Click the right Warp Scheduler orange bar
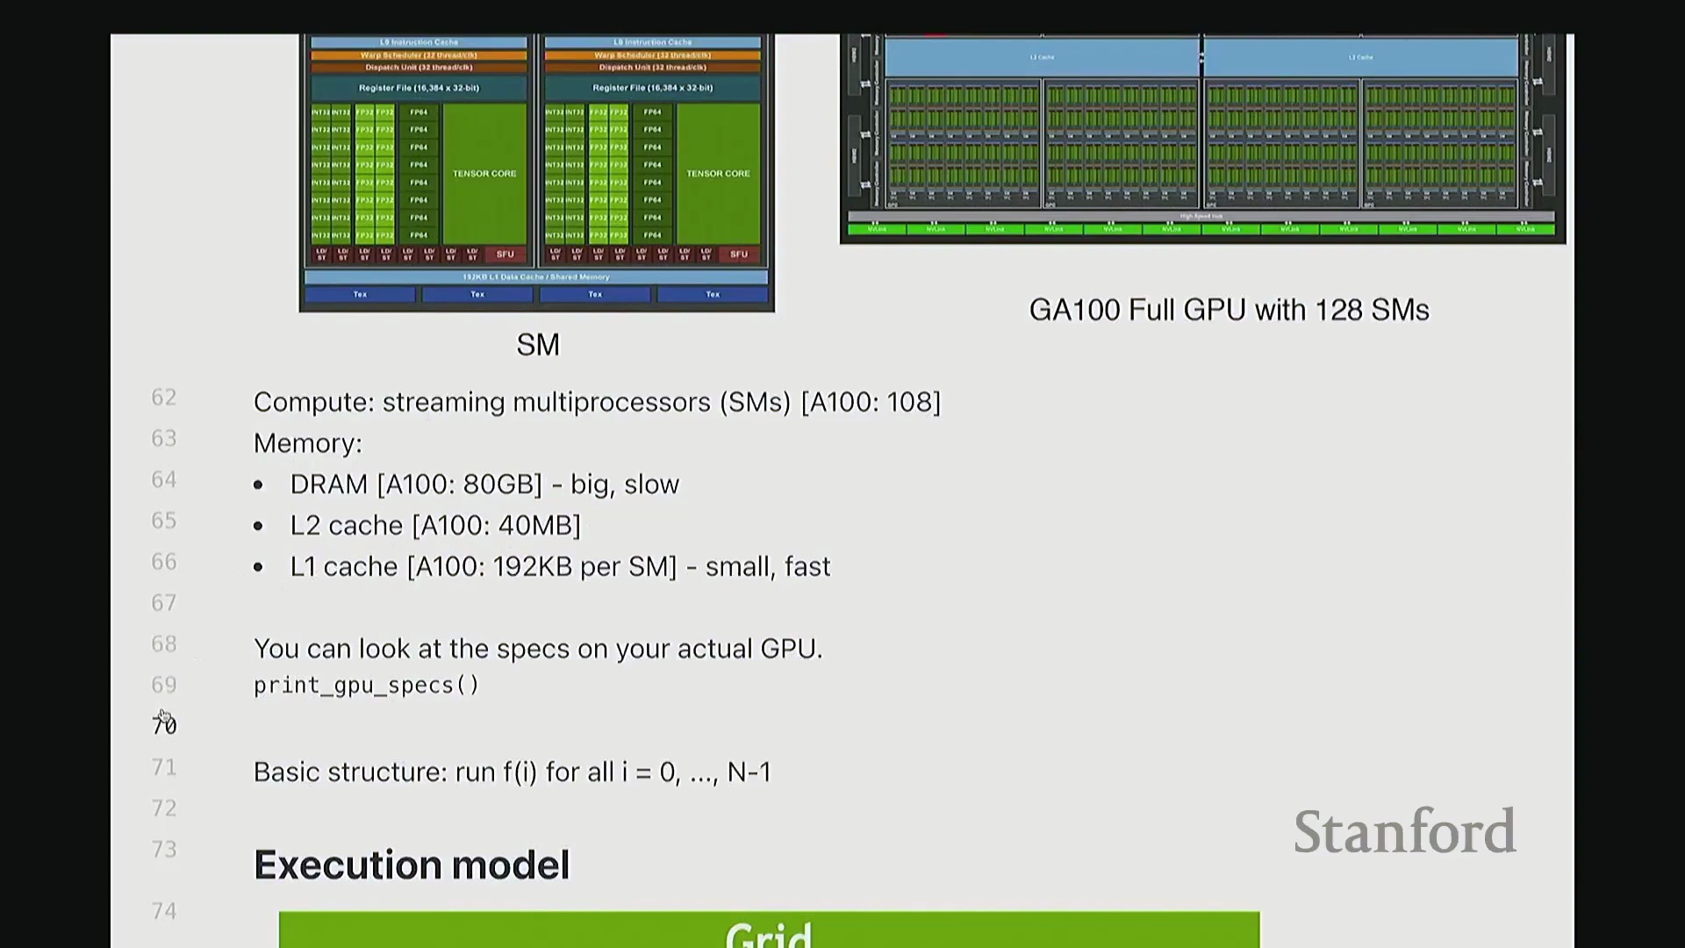Viewport: 1685px width, 948px height. click(x=652, y=55)
